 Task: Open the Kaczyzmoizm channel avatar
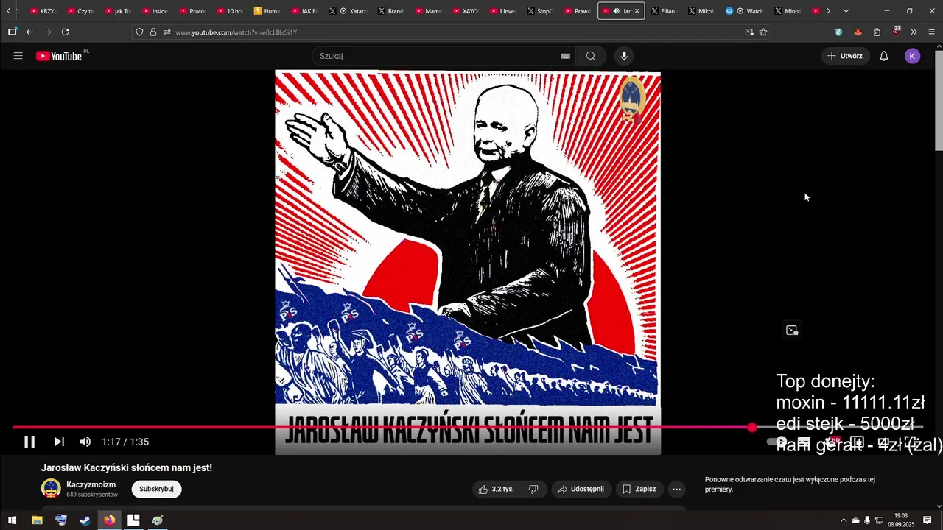pyautogui.click(x=51, y=489)
